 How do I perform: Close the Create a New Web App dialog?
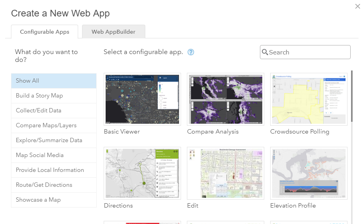click(x=357, y=6)
